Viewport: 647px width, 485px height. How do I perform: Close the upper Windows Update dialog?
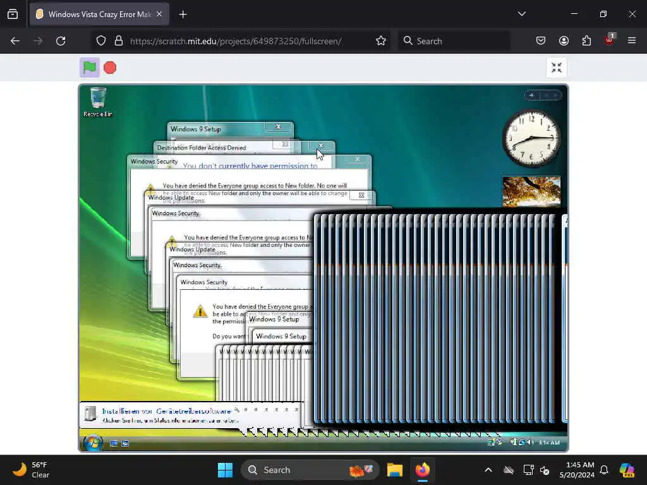click(361, 195)
